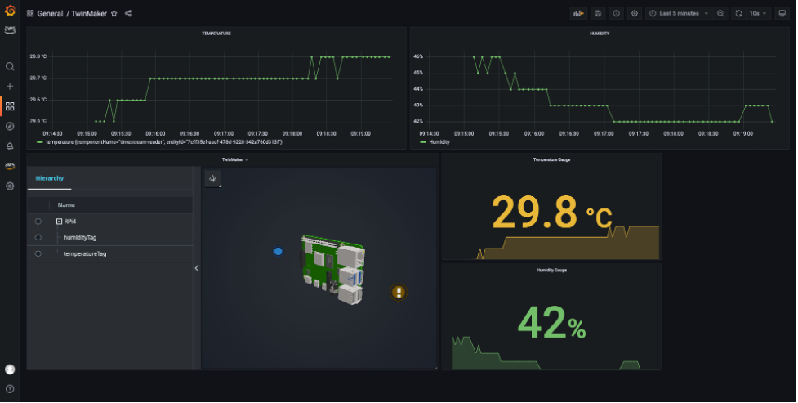The height and width of the screenshot is (403, 798).
Task: Open the search icon in sidebar
Action: click(x=10, y=67)
